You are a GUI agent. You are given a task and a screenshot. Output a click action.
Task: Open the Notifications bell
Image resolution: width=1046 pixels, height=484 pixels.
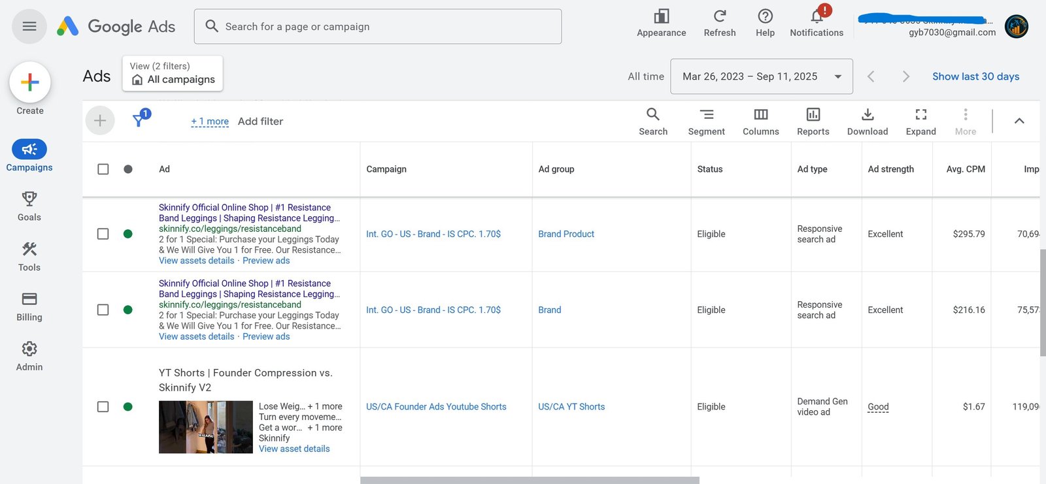[817, 16]
